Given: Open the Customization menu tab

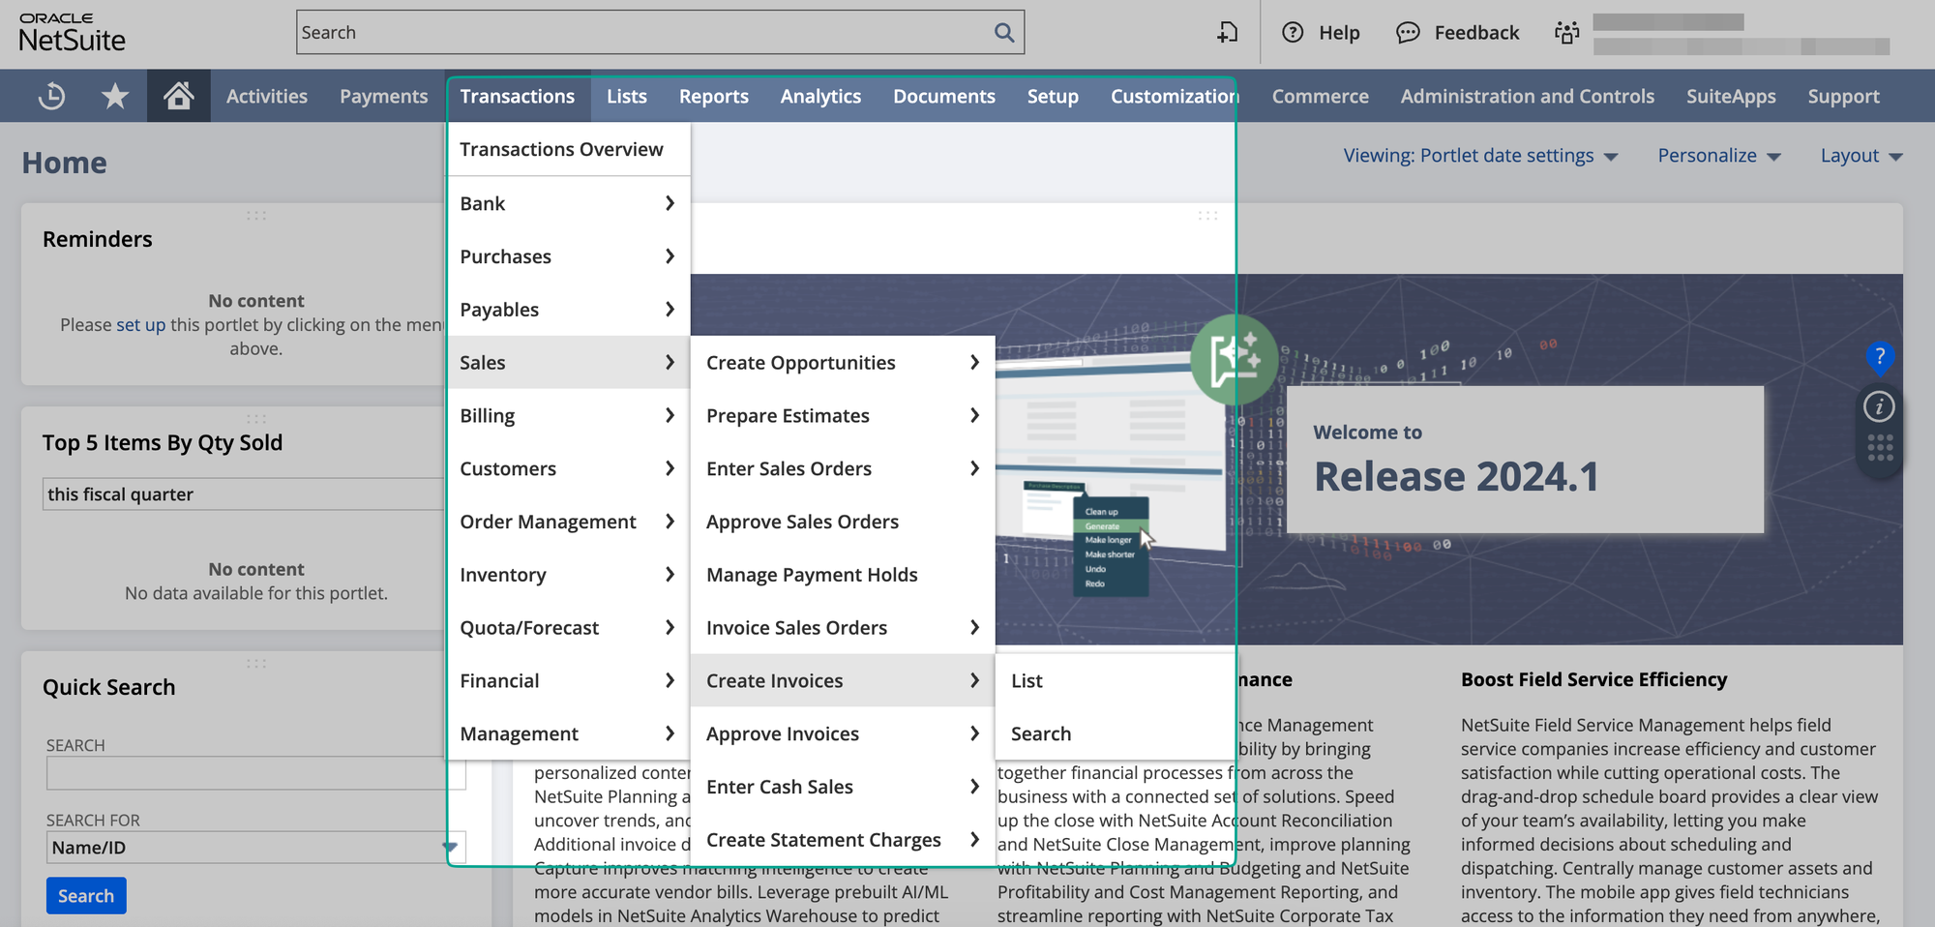Looking at the screenshot, I should [x=1175, y=96].
